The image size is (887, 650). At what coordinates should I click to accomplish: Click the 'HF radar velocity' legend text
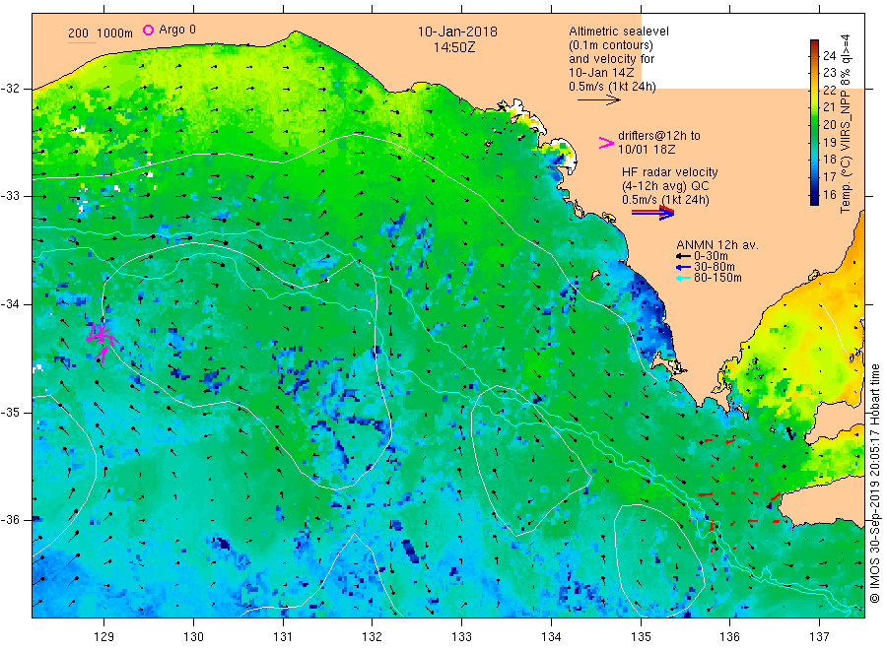[670, 171]
